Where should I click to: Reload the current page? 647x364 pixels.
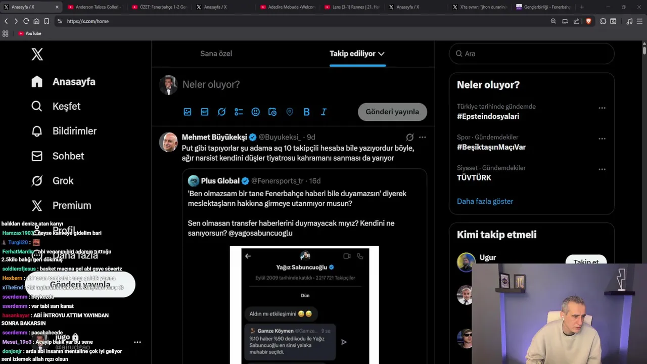point(26,21)
